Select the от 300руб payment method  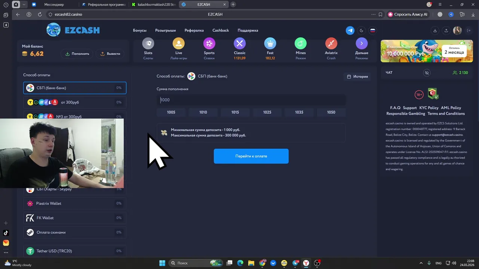click(x=75, y=102)
